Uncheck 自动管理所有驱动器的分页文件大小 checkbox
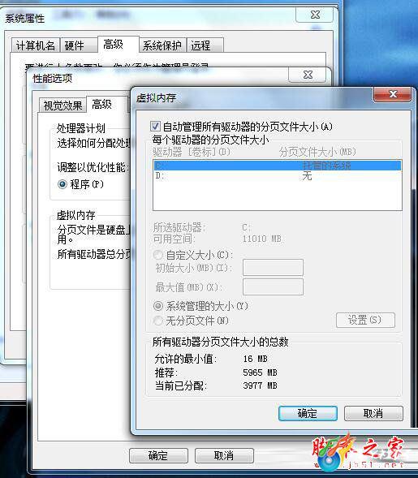Image resolution: width=418 pixels, height=478 pixels. [155, 127]
